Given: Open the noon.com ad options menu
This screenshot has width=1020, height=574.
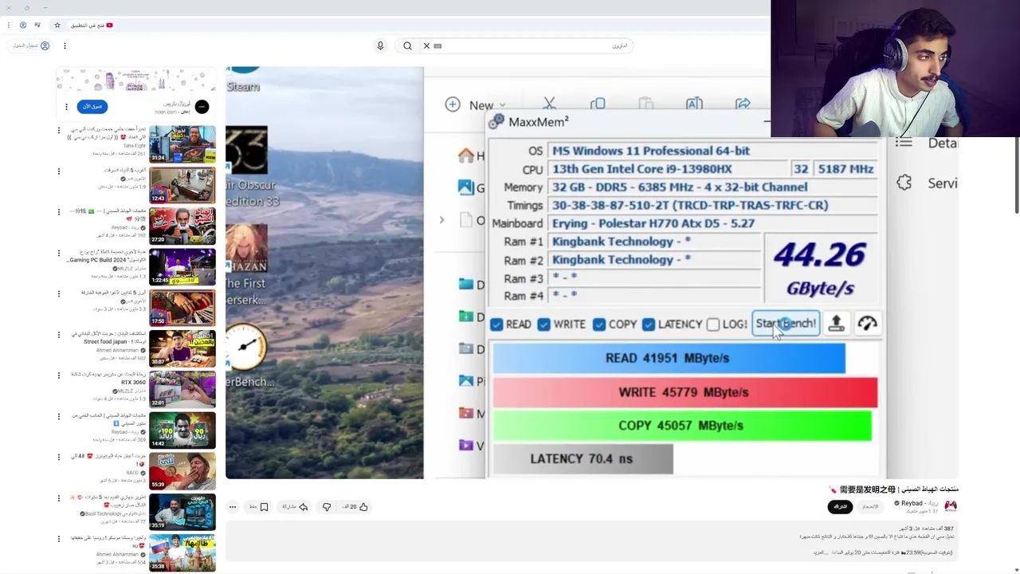Looking at the screenshot, I should tap(66, 106).
